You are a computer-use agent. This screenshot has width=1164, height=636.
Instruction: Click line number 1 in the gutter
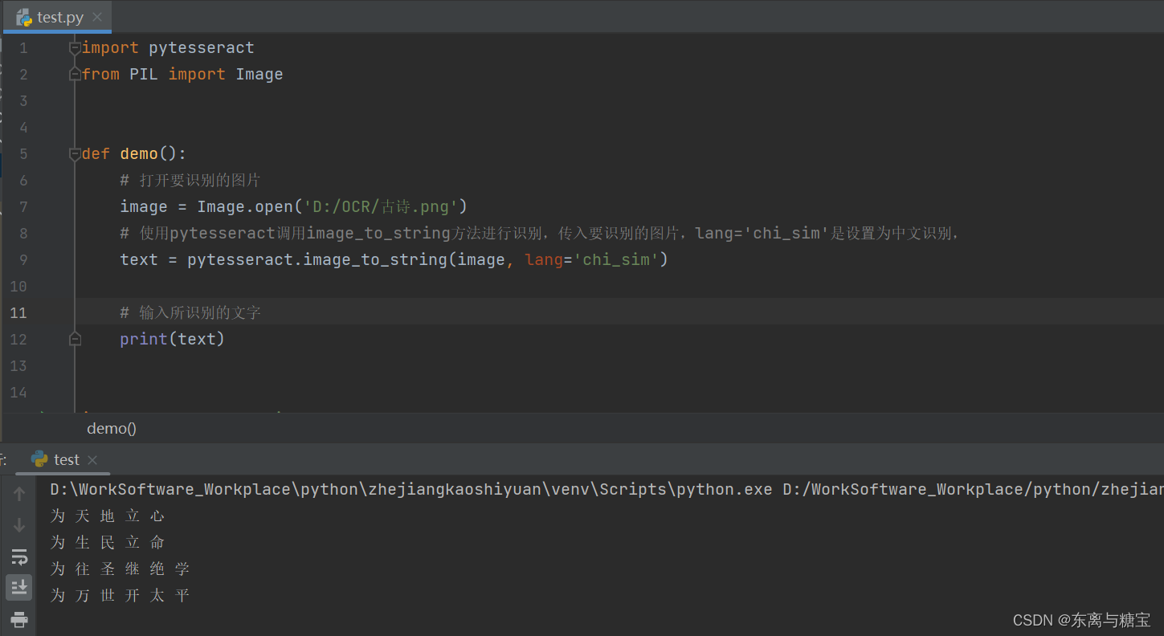coord(23,48)
